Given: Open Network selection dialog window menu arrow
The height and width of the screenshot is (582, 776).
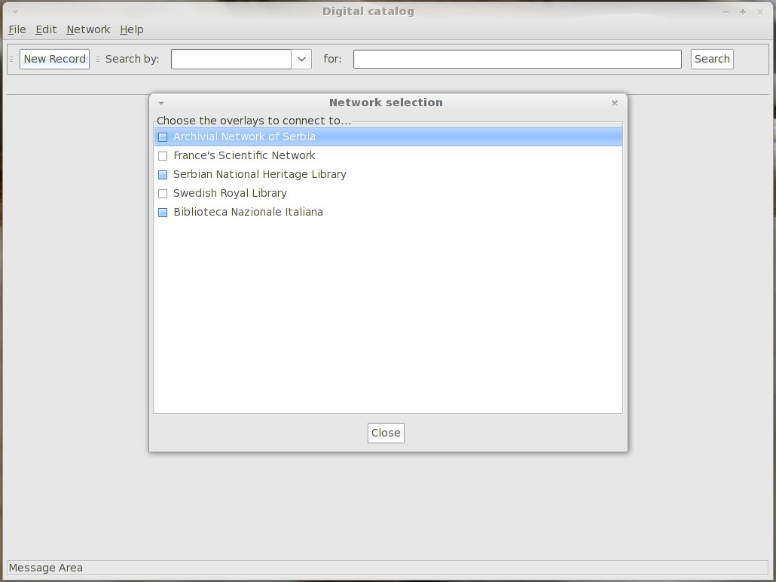Looking at the screenshot, I should [161, 103].
